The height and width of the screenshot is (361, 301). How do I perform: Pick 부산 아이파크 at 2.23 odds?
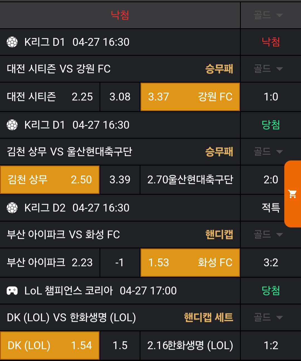[x=50, y=263]
